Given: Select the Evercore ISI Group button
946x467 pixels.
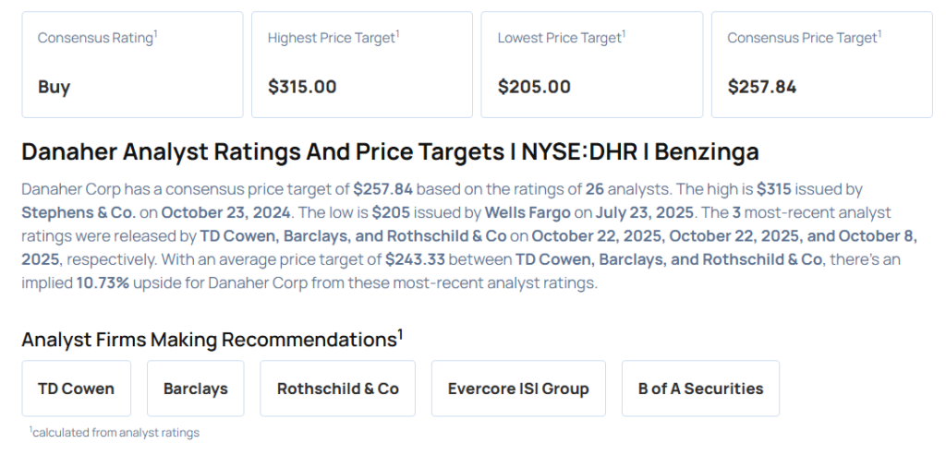Looking at the screenshot, I should [518, 389].
